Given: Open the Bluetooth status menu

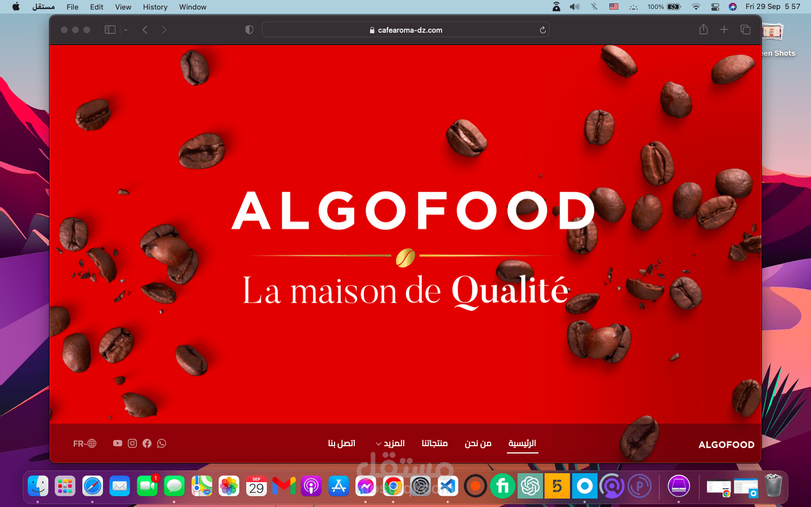Looking at the screenshot, I should coord(594,7).
